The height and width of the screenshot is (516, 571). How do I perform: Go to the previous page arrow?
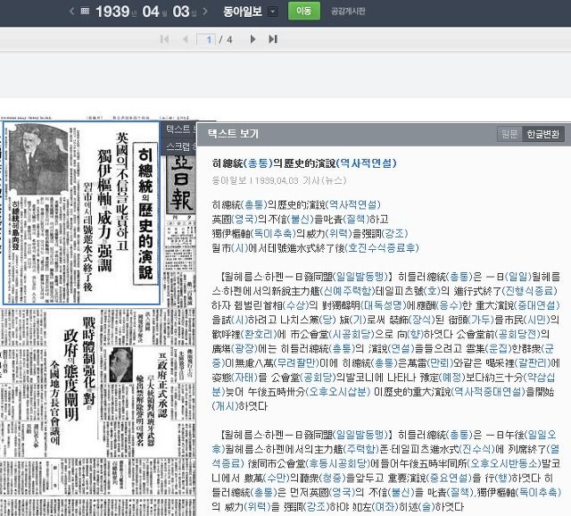pos(186,39)
